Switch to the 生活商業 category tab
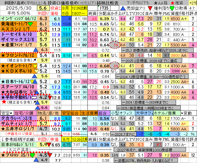Screen dimensions: 197x163 pyautogui.click(x=89, y=113)
